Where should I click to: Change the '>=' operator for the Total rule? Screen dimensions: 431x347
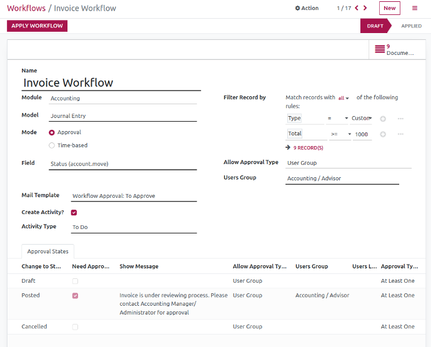coord(340,134)
